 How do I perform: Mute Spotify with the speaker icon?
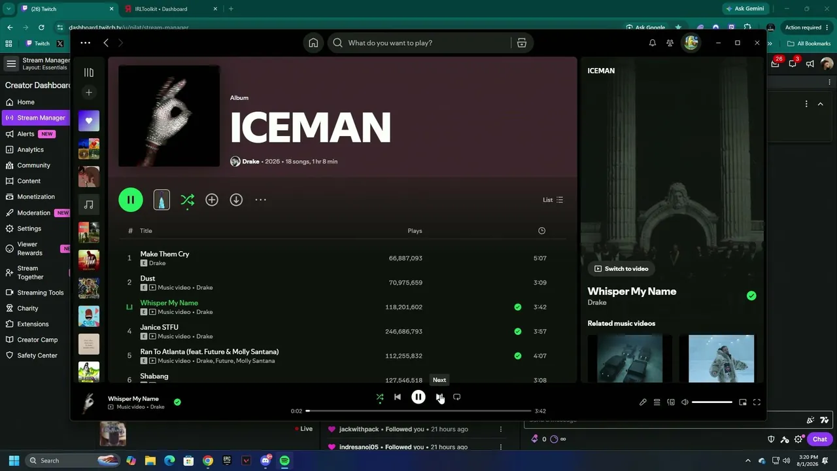pyautogui.click(x=685, y=402)
